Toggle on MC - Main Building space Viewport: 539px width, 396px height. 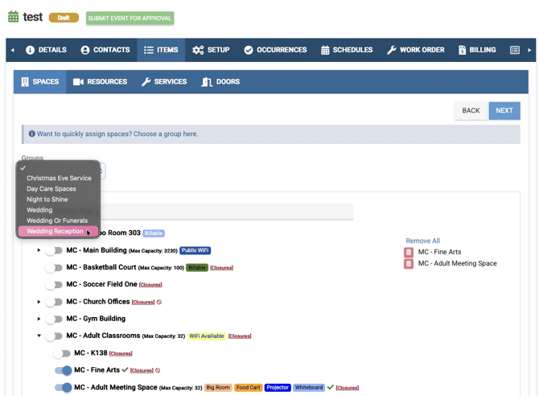click(54, 250)
